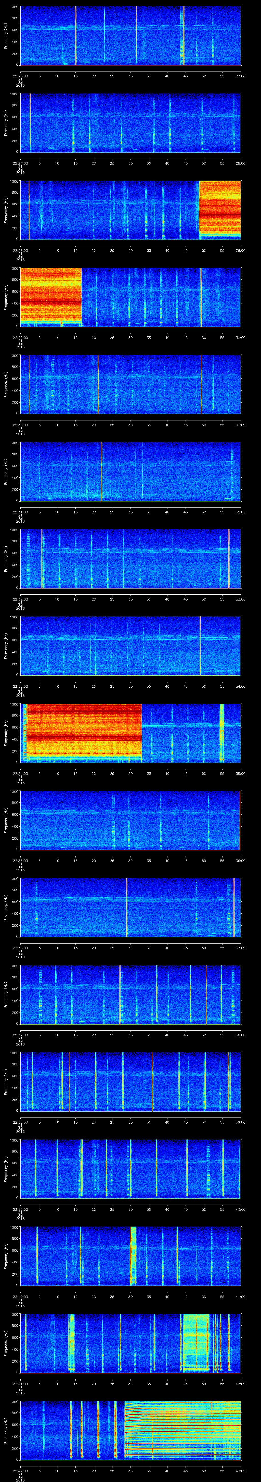Click the '22:31:00' time axis label
261x1482 pixels.
20,512
